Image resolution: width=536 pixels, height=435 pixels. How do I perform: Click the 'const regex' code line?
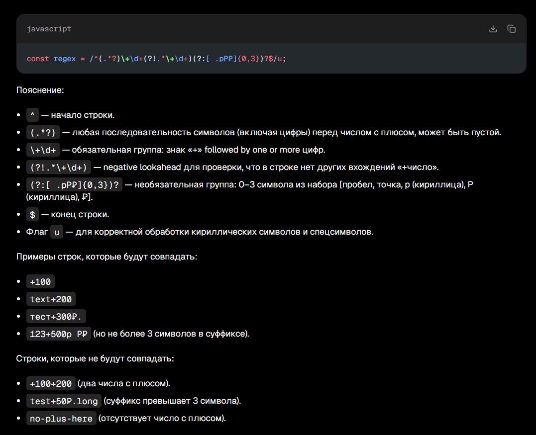[x=156, y=59]
